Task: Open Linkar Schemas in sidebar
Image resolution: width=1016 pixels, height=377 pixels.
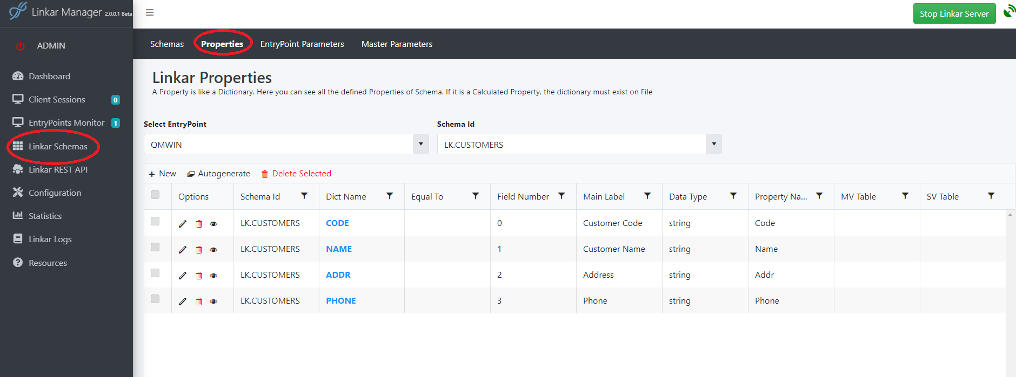Action: pyautogui.click(x=58, y=146)
